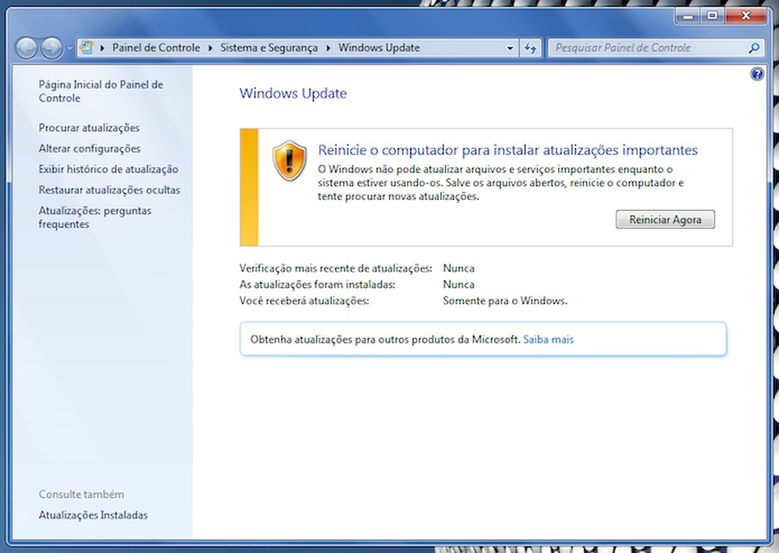Expand the arrow after Painel de Controle
779x553 pixels.
(x=210, y=48)
